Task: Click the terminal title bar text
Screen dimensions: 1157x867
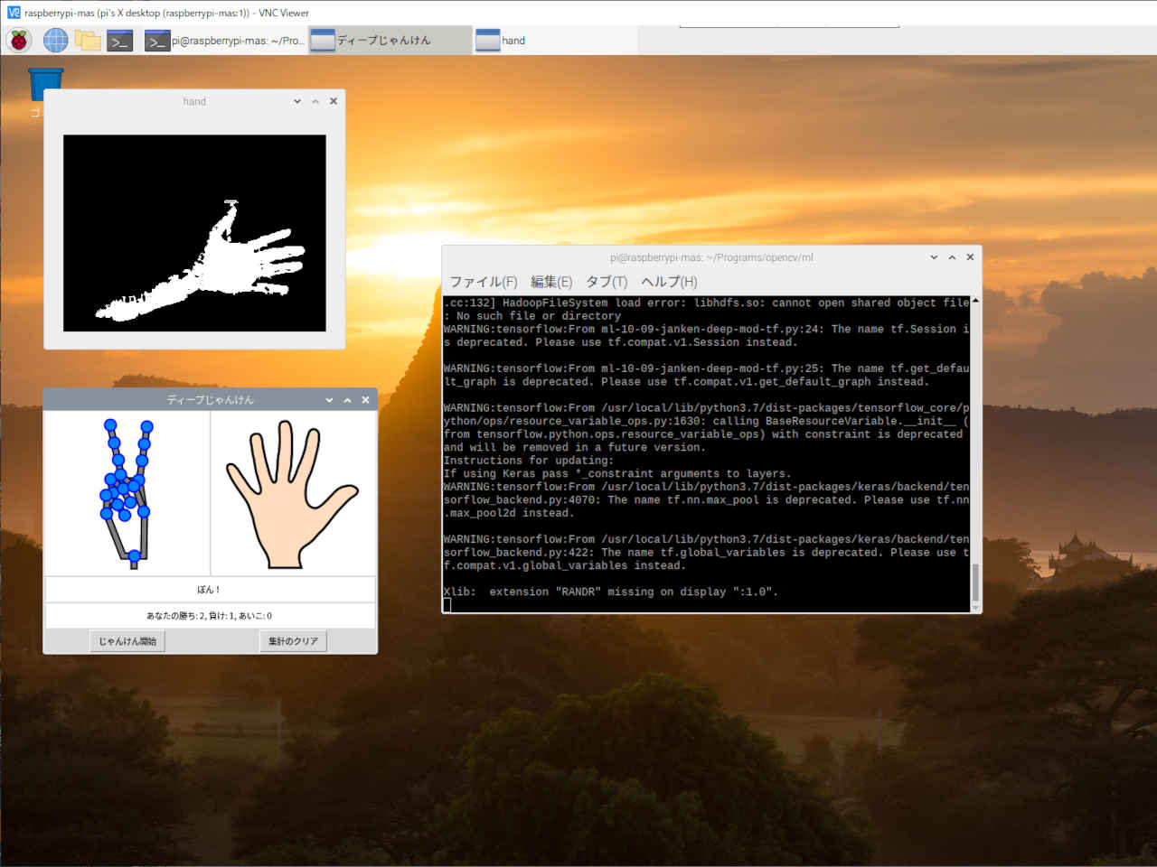Action: 711,257
